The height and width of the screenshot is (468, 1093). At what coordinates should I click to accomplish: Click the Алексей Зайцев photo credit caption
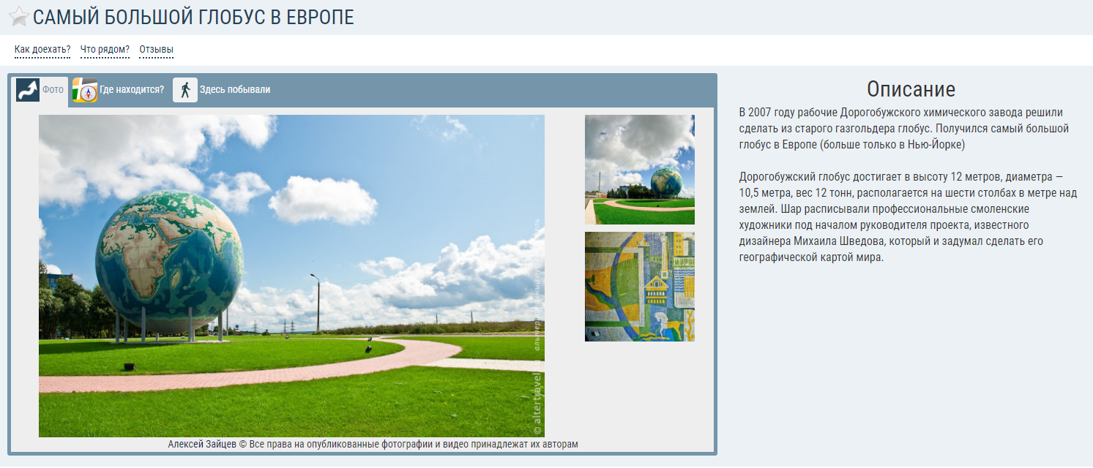pos(373,445)
